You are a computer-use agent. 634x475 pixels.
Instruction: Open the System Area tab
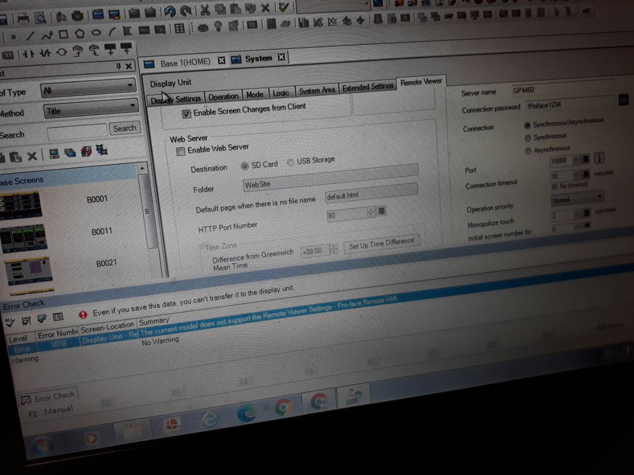tap(316, 90)
